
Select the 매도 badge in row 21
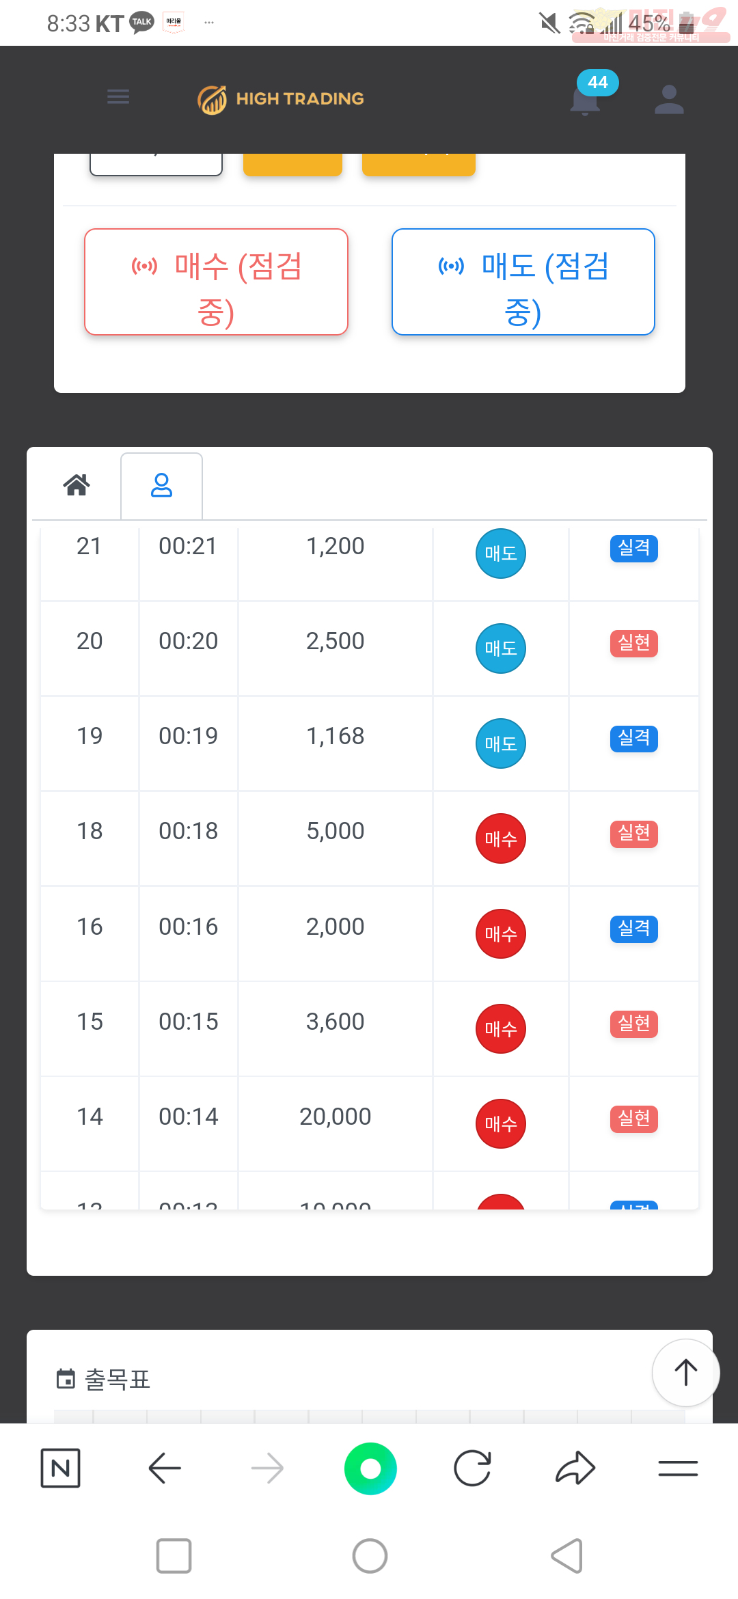tap(501, 553)
